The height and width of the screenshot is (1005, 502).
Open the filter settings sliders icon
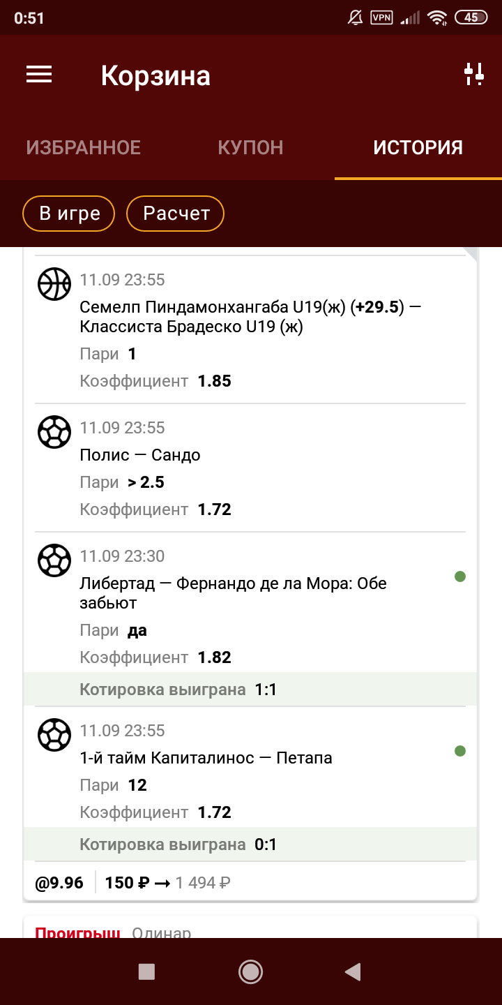click(474, 74)
